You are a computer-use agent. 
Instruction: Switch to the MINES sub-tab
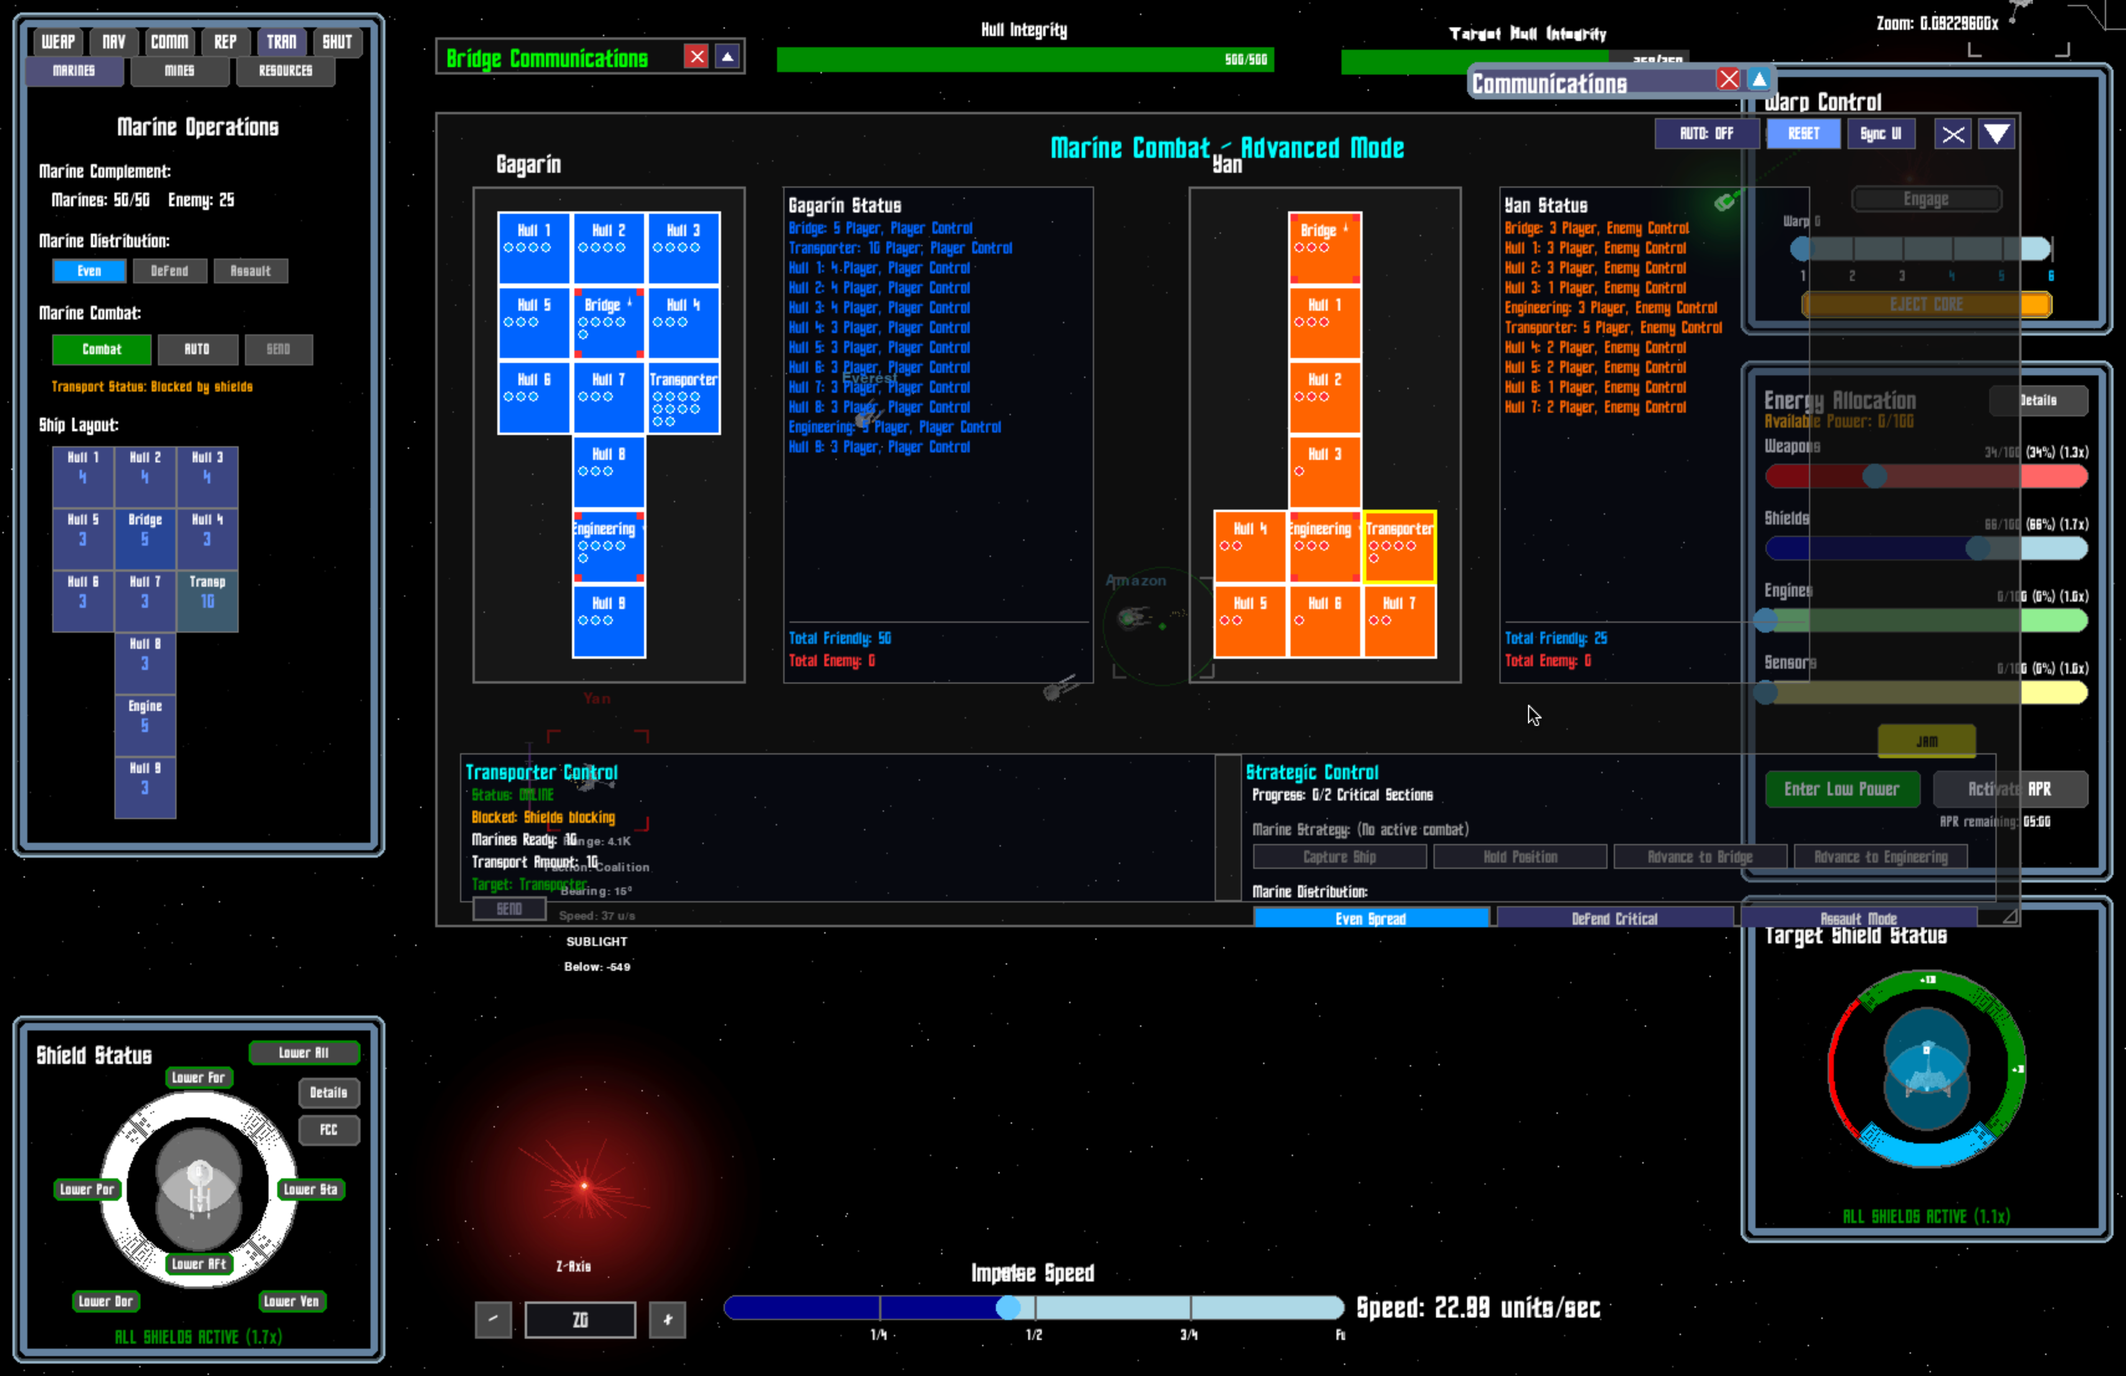(178, 71)
